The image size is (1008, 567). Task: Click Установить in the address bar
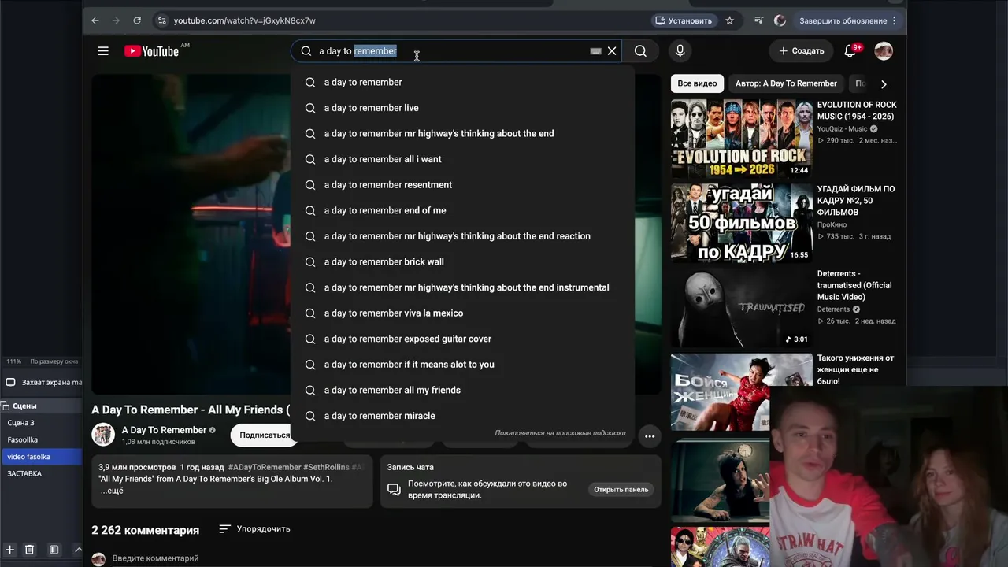pyautogui.click(x=683, y=20)
